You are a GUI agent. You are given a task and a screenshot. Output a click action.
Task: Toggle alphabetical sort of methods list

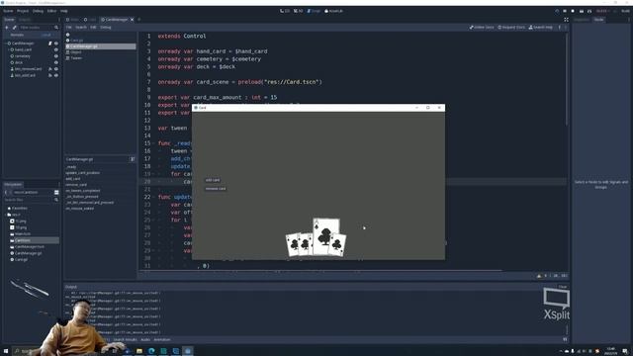tap(133, 159)
